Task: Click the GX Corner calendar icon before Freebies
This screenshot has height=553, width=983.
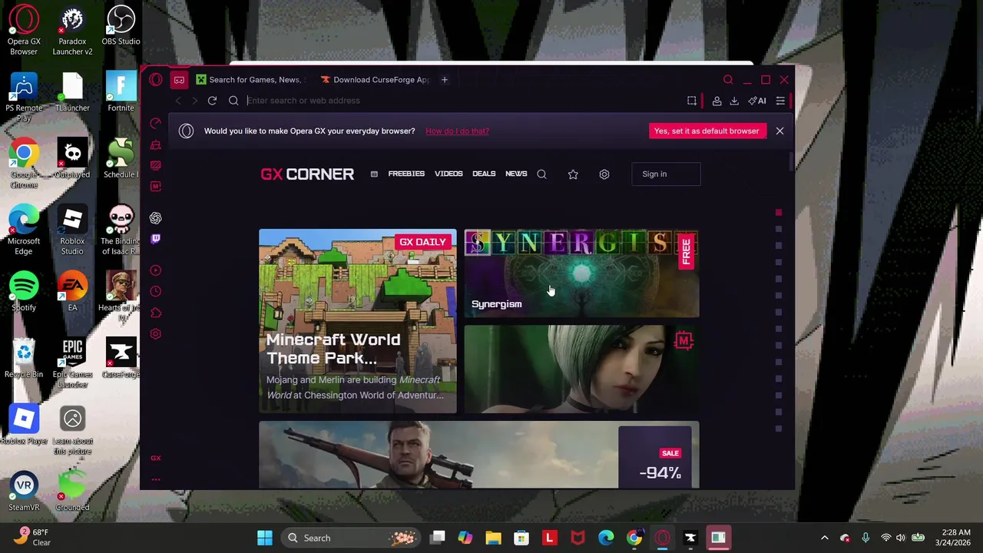Action: [x=374, y=174]
